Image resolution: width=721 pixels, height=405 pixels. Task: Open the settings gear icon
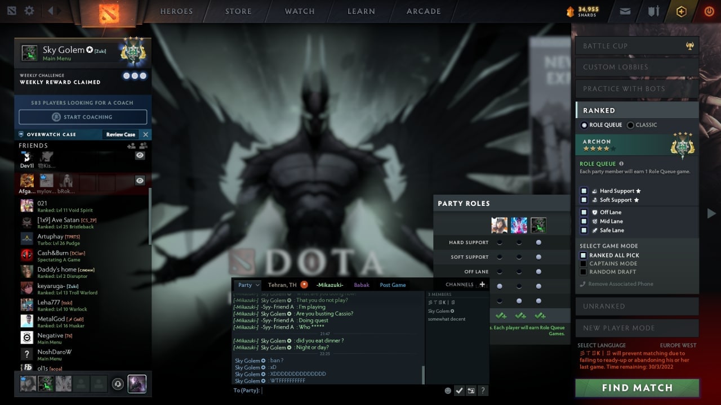click(x=29, y=11)
